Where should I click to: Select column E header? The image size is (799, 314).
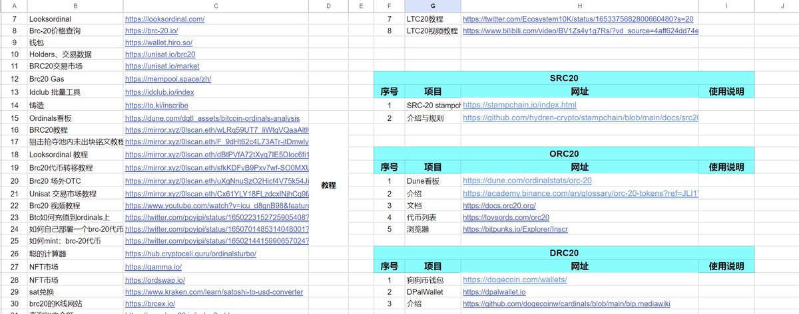361,6
